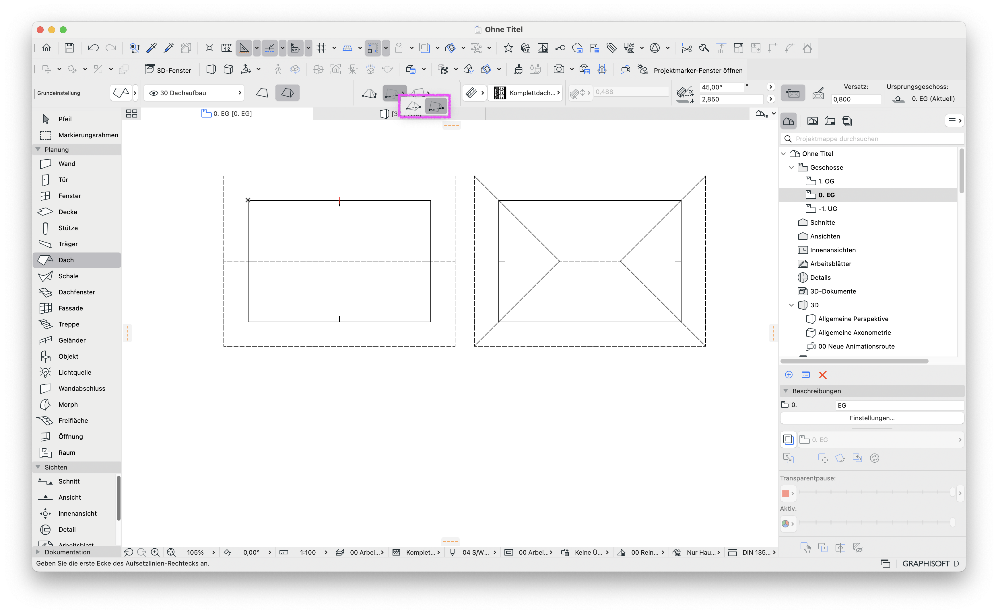This screenshot has width=998, height=614.
Task: Choose polygonal roof geometry in the flyout
Action: point(413,106)
